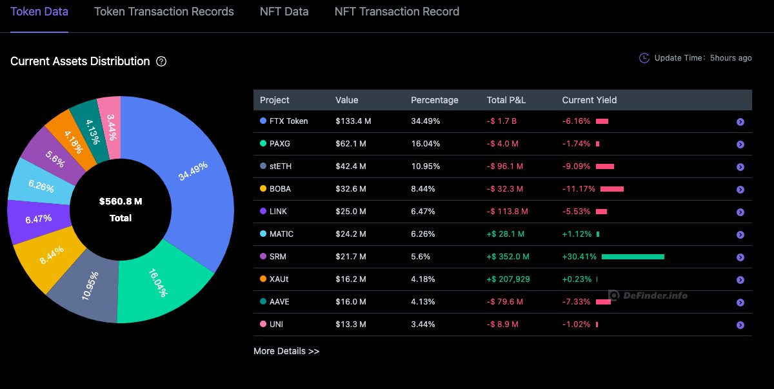Click the SRM green yield bar
The image size is (774, 389).
pyautogui.click(x=633, y=257)
